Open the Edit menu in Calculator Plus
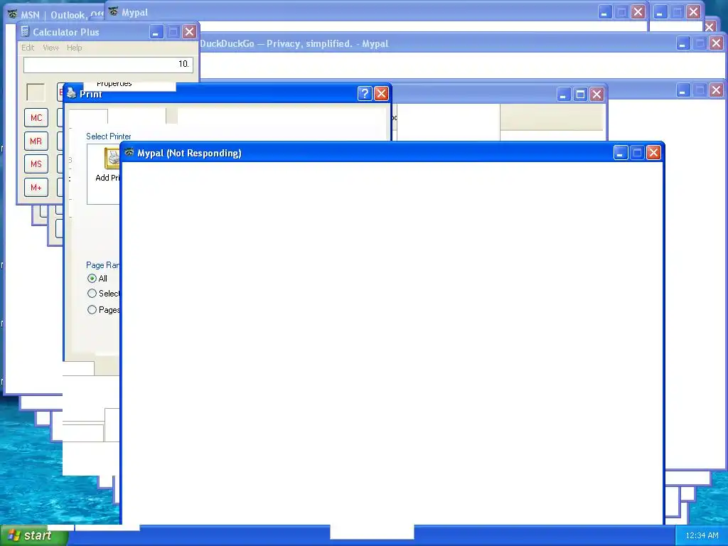 (x=28, y=48)
